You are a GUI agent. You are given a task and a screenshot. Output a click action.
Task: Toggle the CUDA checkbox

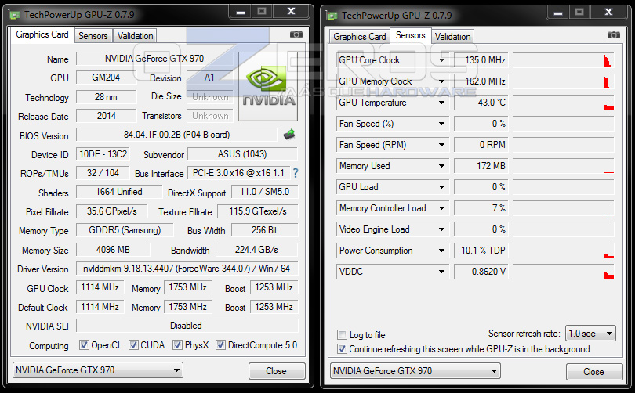coord(133,345)
